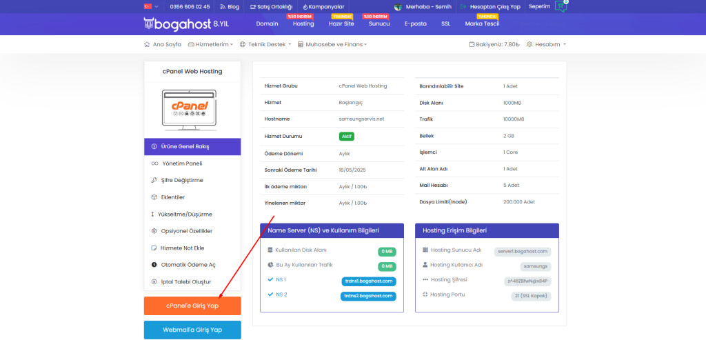The image size is (706, 340).
Task: Click the Bu Ay Kullanılan Trafik 0 MB badge
Action: click(387, 267)
